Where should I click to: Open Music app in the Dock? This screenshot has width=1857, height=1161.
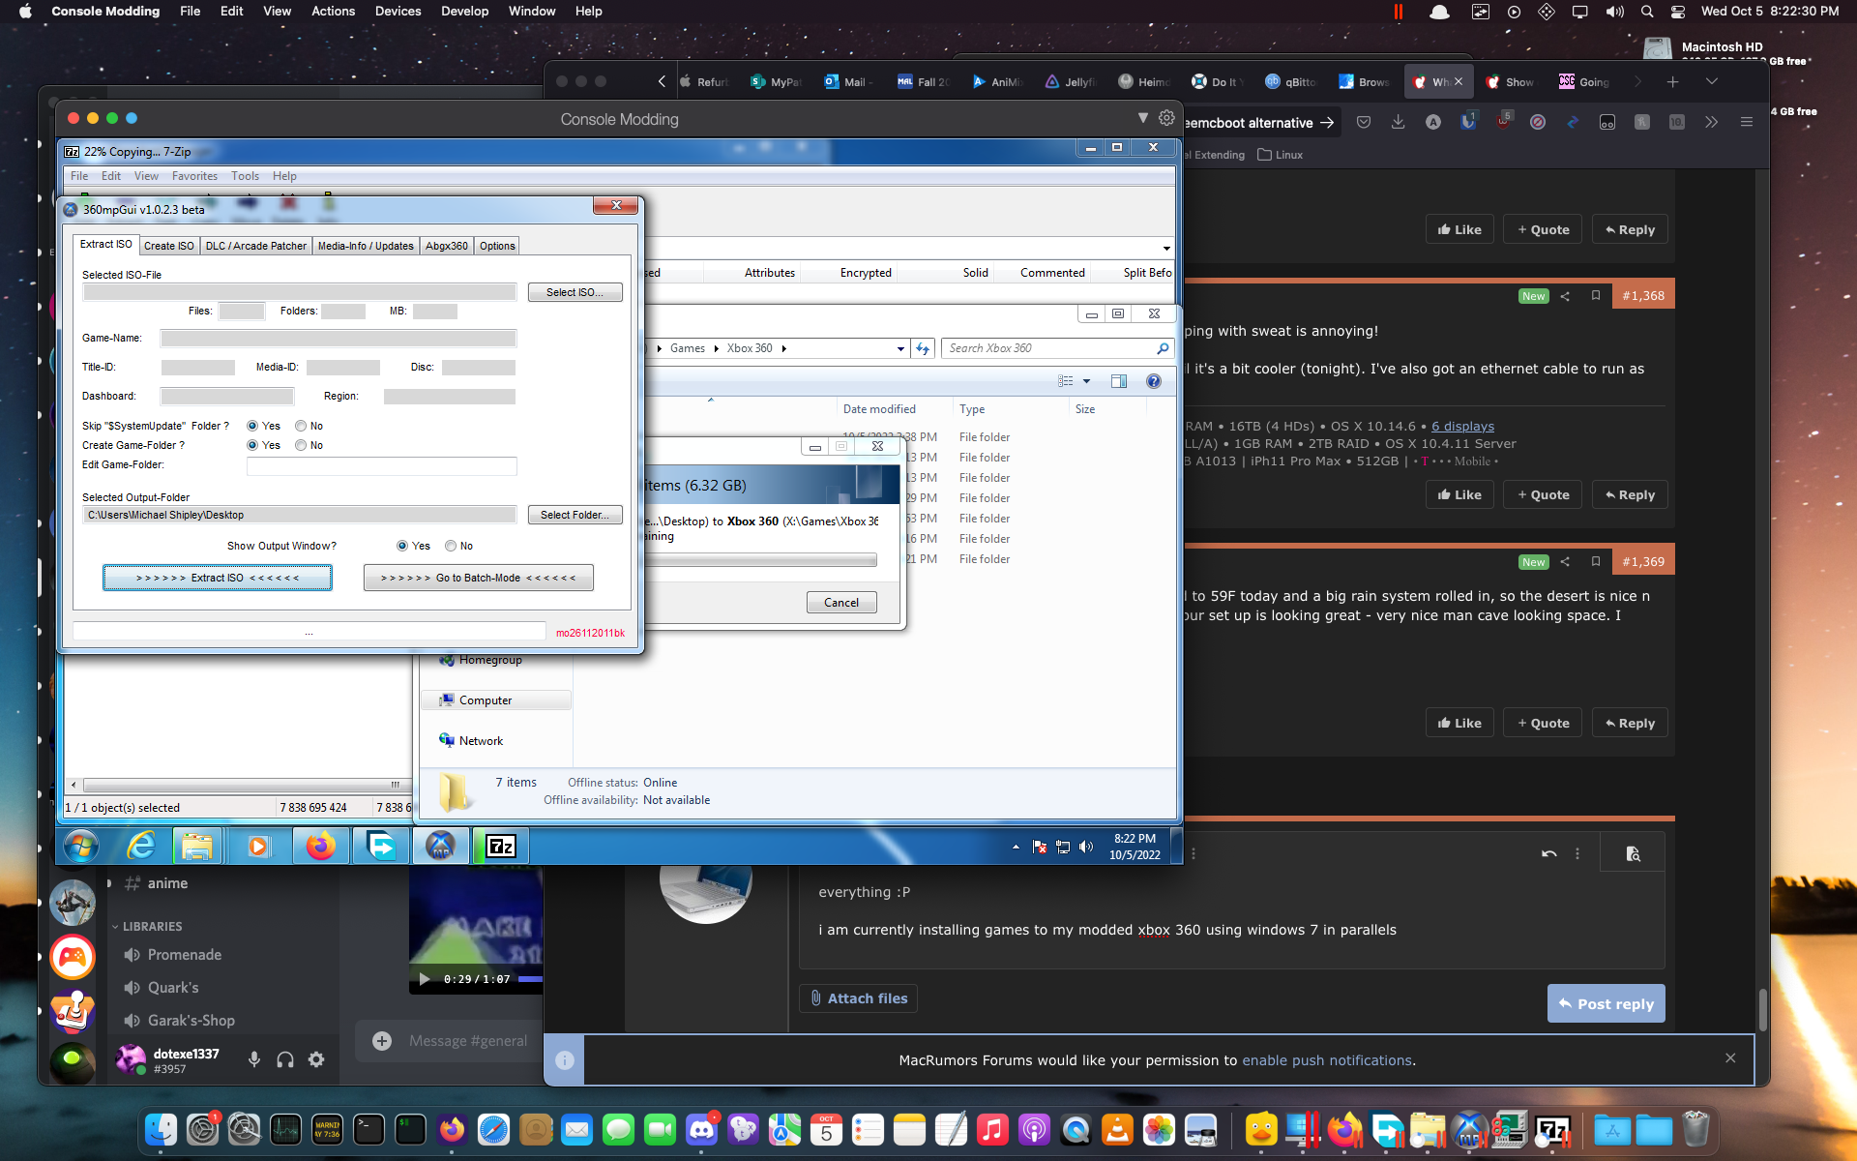pyautogui.click(x=992, y=1129)
